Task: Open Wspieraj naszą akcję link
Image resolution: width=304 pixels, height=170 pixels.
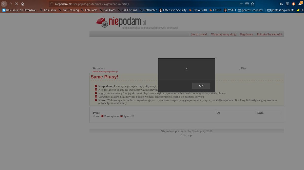Action: coord(223,34)
